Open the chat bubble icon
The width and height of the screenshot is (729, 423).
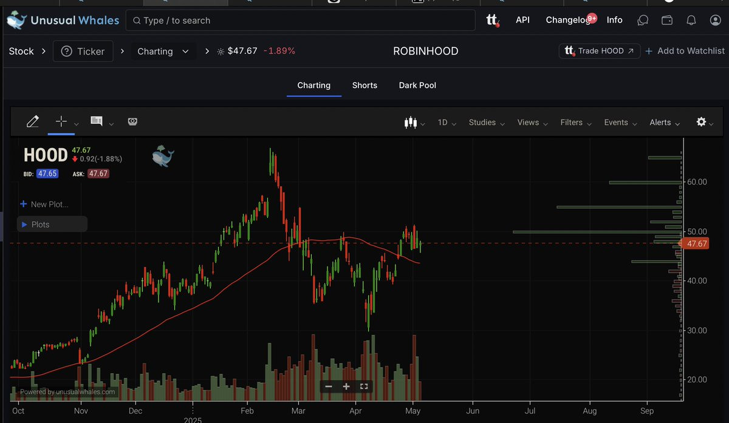pos(643,20)
